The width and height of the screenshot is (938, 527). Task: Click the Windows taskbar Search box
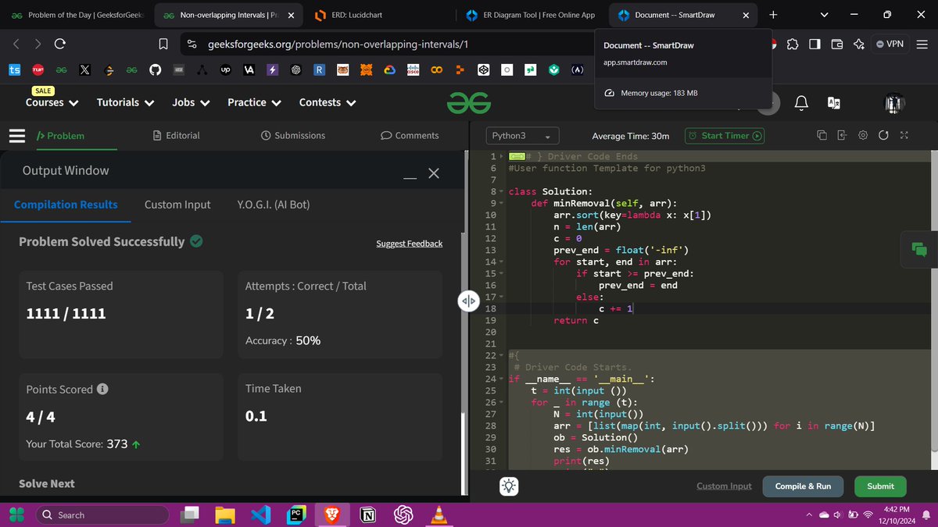102,515
